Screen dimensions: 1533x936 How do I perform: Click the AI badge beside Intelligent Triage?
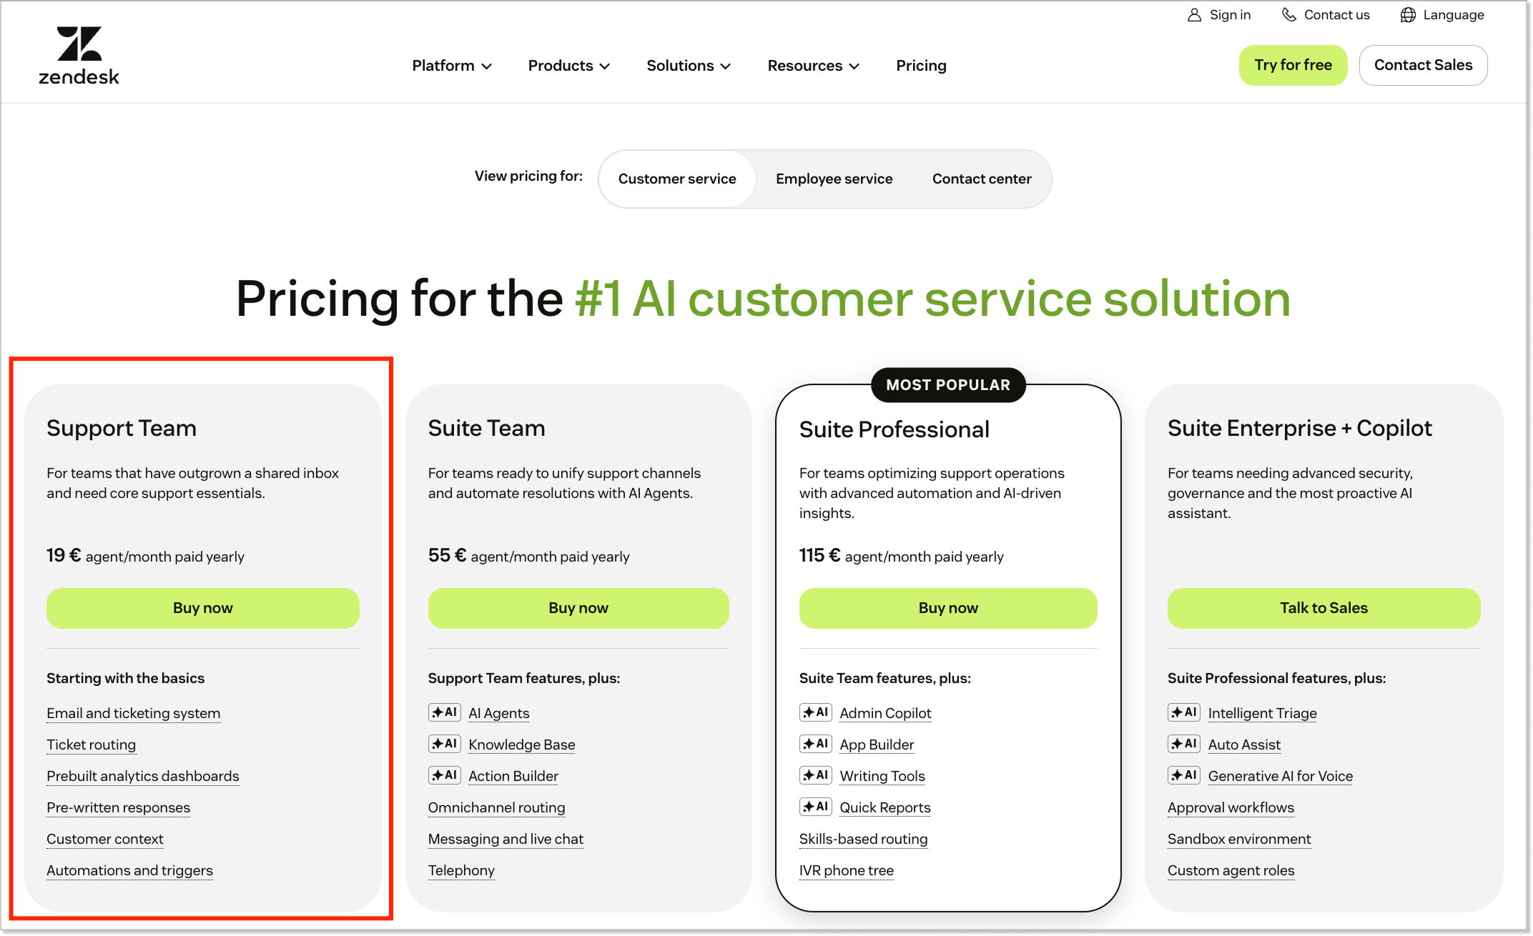point(1184,712)
